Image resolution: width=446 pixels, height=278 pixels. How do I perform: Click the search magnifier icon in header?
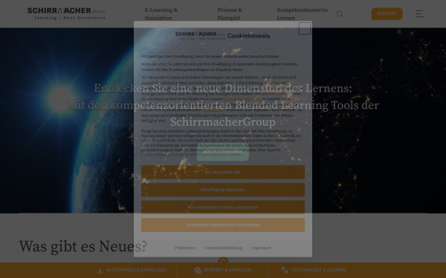[x=340, y=14]
